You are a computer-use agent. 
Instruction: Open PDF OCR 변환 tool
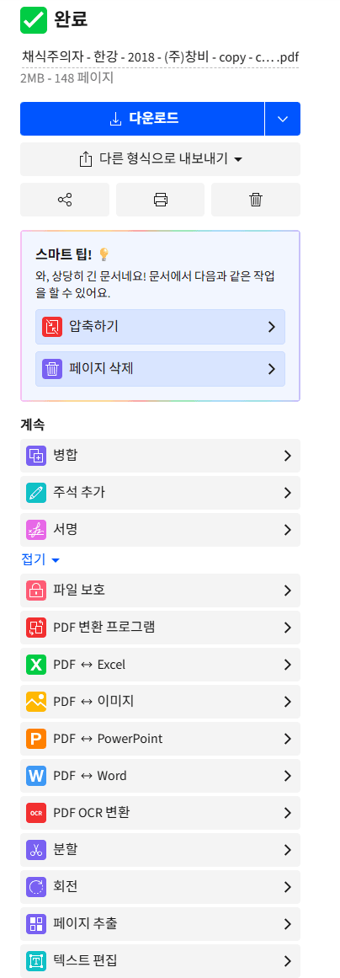click(160, 813)
